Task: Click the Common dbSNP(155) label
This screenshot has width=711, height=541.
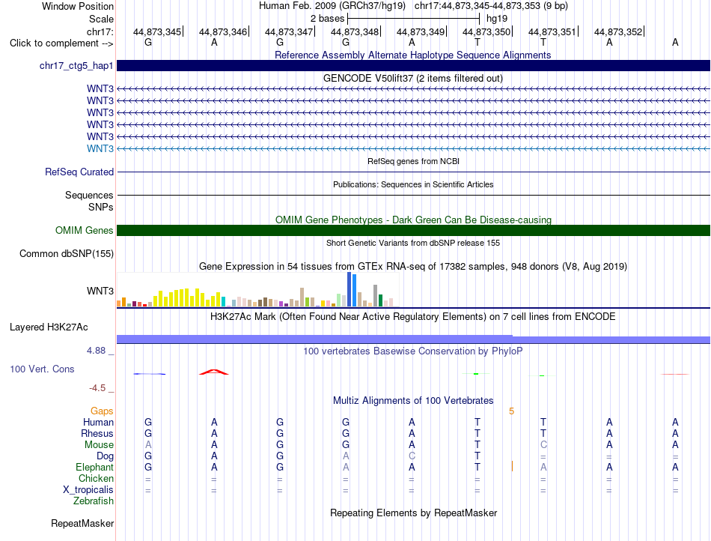Action: coord(66,254)
